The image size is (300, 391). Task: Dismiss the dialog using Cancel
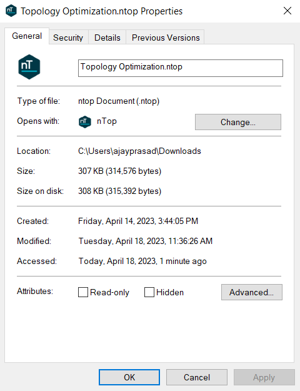(197, 377)
